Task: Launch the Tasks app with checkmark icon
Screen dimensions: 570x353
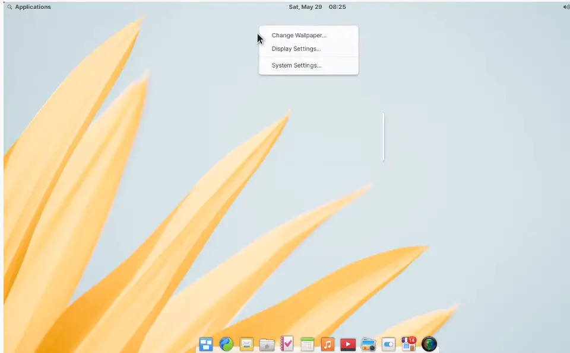Action: [287, 344]
